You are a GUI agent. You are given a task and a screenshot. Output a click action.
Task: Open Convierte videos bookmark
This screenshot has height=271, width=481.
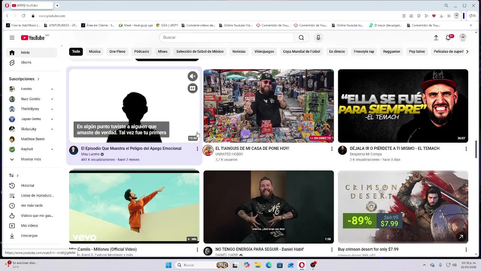[x=198, y=26]
